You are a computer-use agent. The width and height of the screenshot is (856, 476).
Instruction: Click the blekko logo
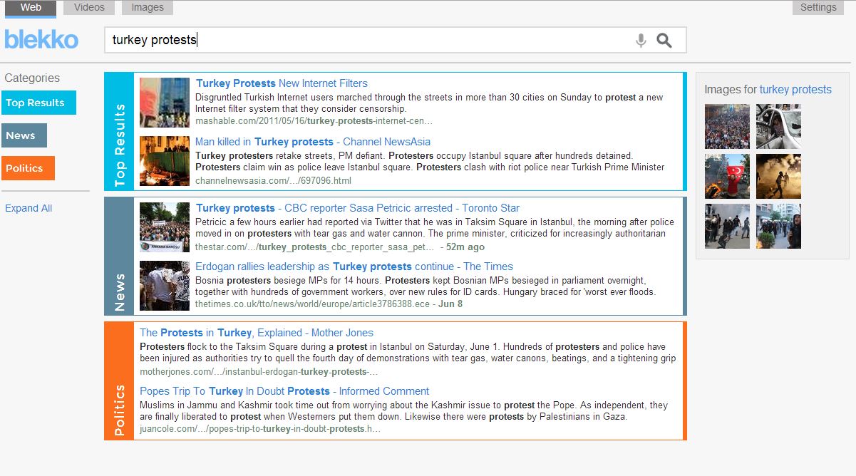coord(41,40)
